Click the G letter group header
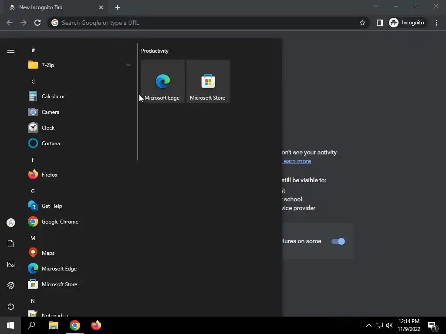This screenshot has height=334, width=446. 33,191
